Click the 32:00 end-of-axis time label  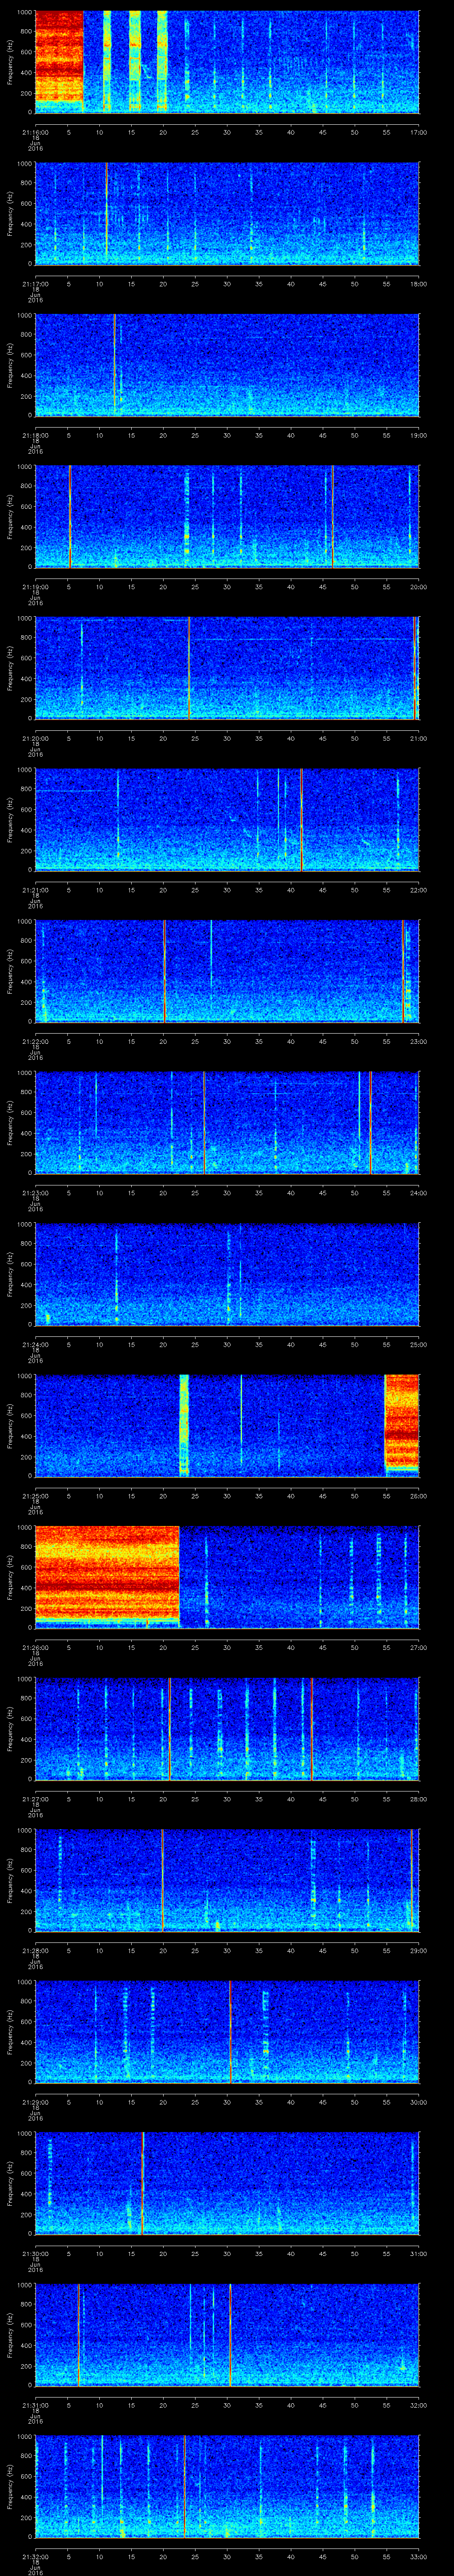coord(418,2405)
